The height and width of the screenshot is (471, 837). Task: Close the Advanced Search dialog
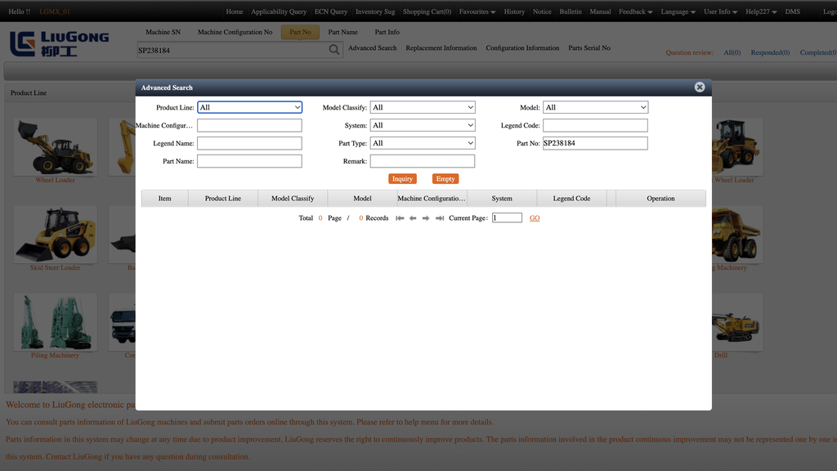tap(700, 87)
